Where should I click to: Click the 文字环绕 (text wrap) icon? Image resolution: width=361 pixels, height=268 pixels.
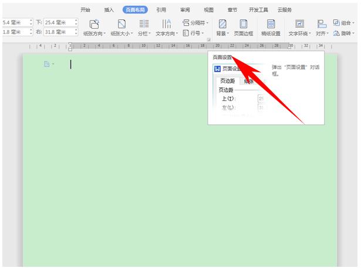pyautogui.click(x=299, y=23)
